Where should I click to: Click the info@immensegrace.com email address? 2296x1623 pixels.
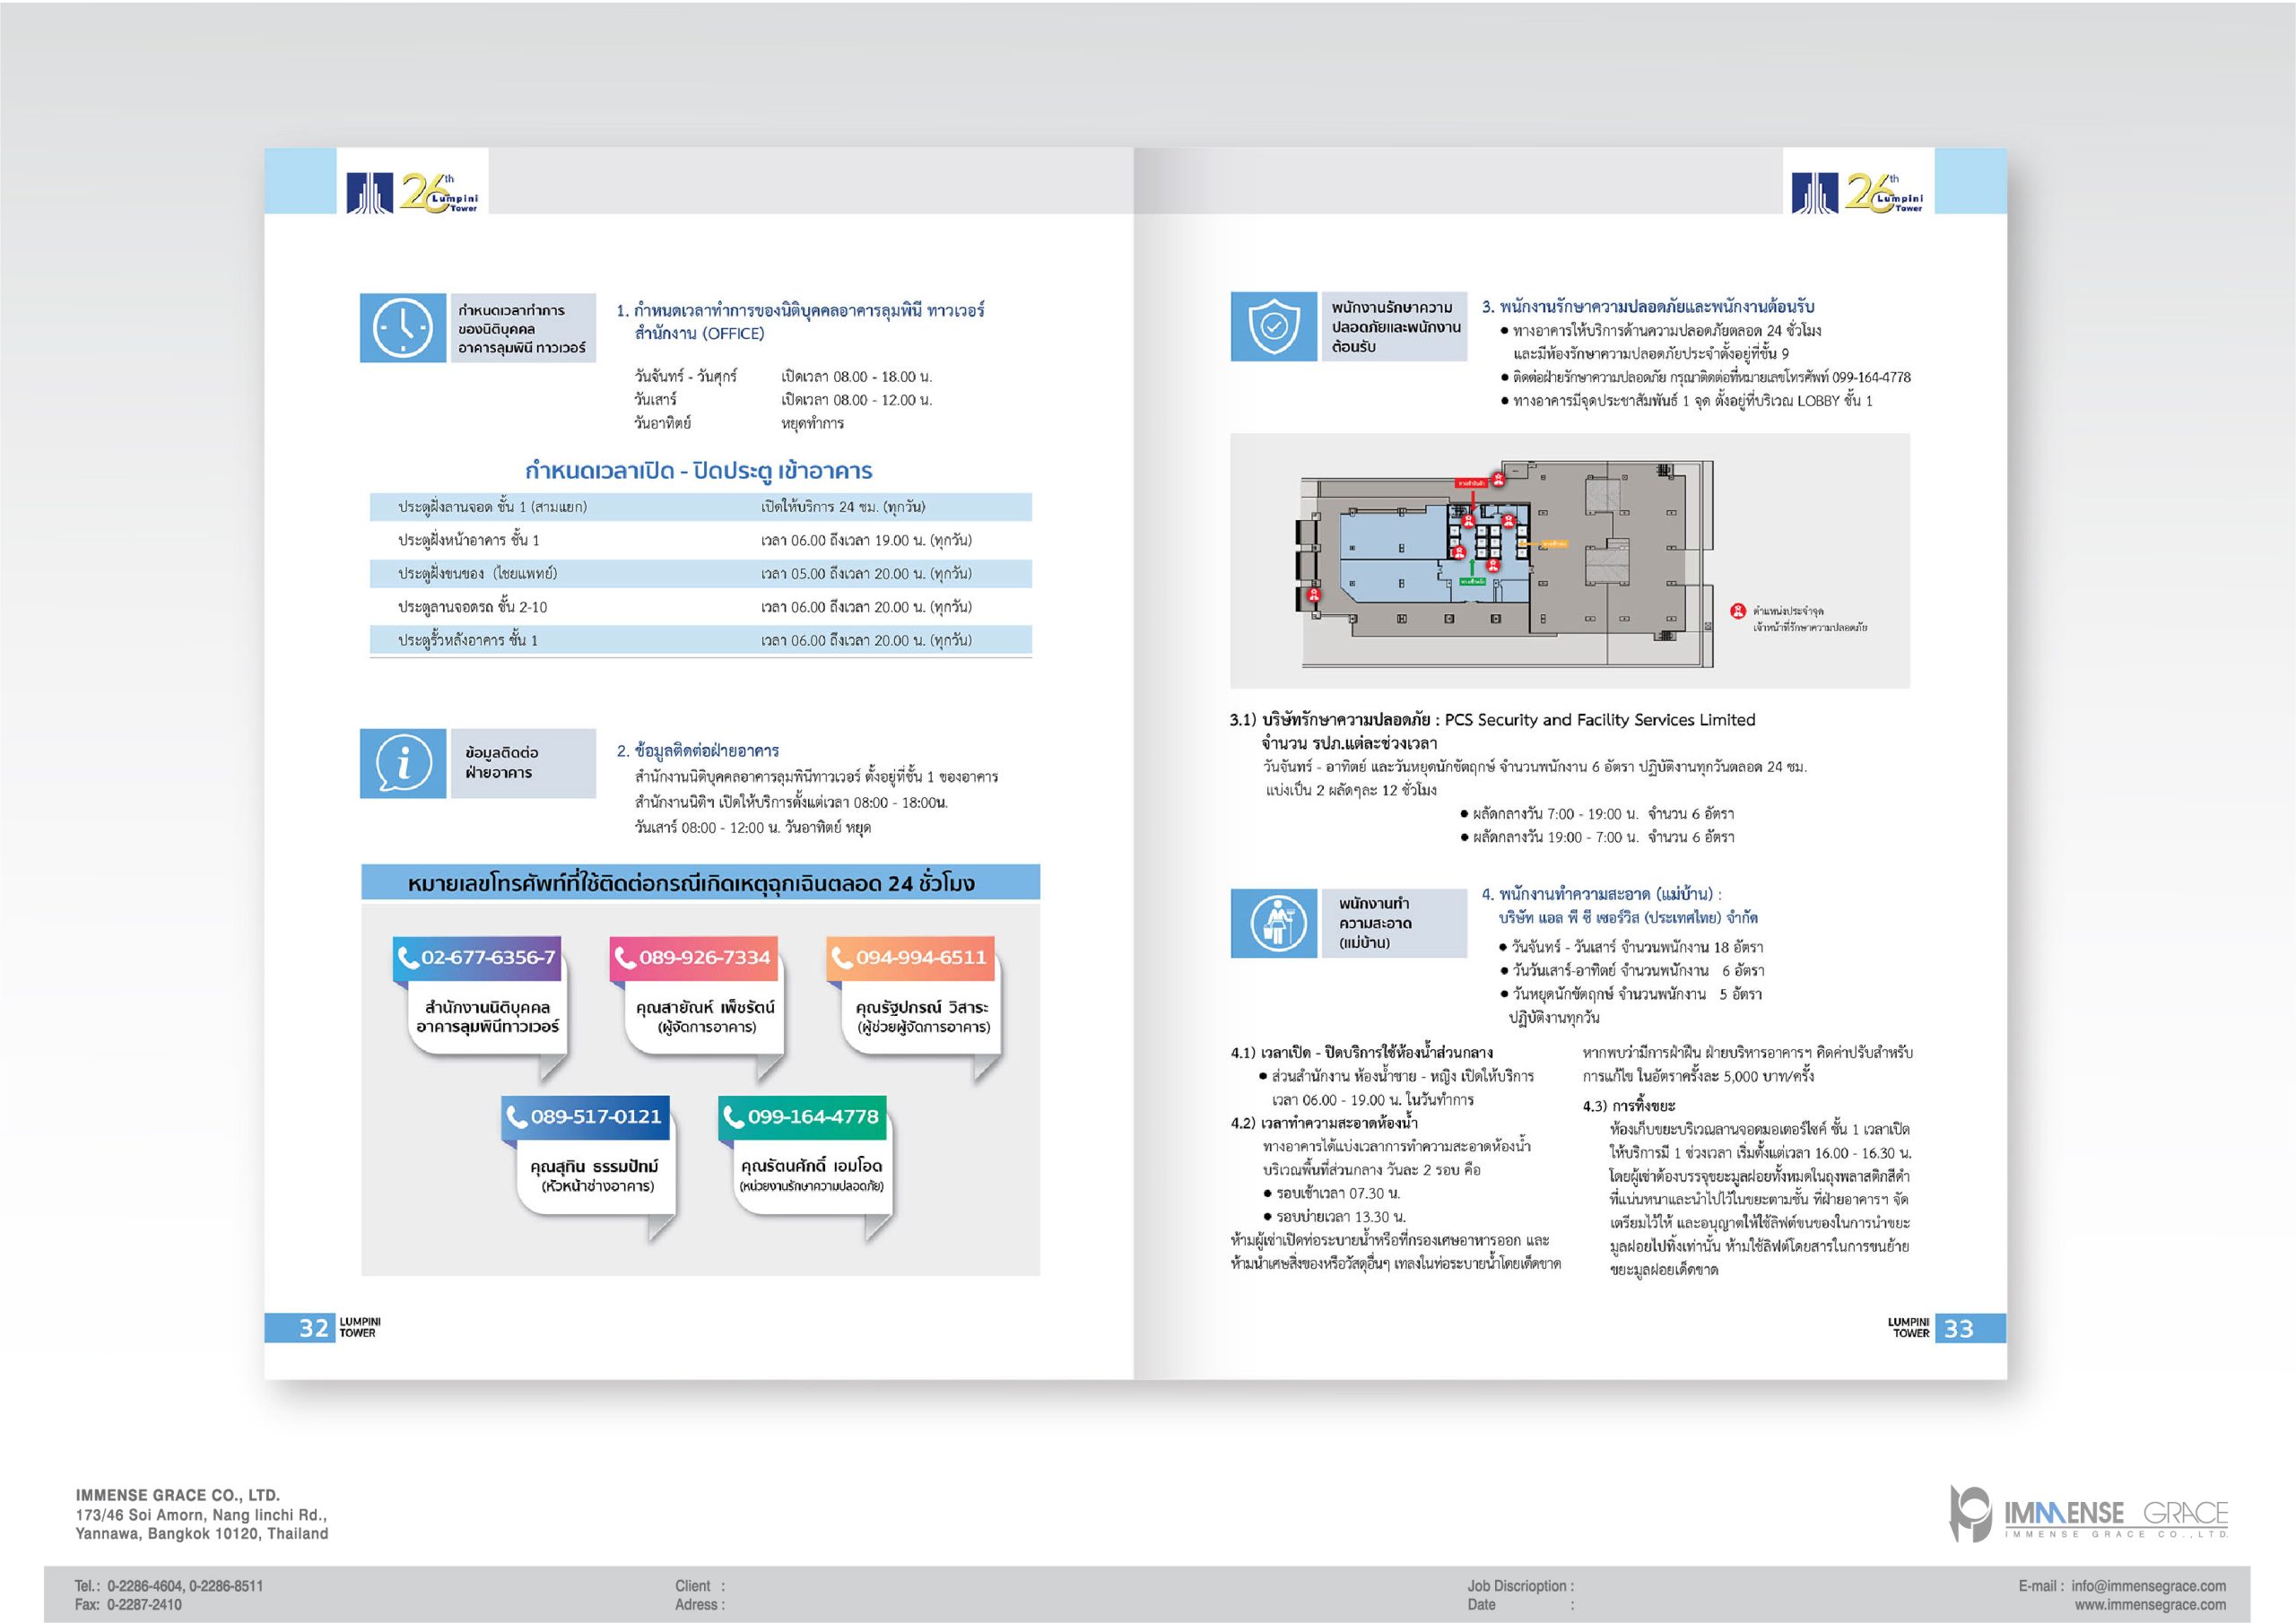(x=2148, y=1586)
